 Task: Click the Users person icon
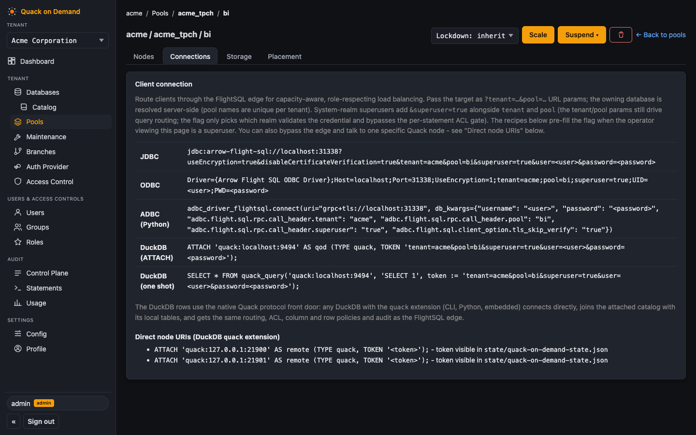[x=18, y=213]
